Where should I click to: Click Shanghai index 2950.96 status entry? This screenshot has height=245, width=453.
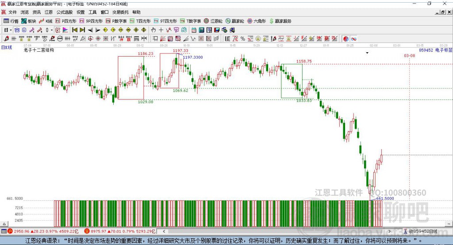(43, 231)
